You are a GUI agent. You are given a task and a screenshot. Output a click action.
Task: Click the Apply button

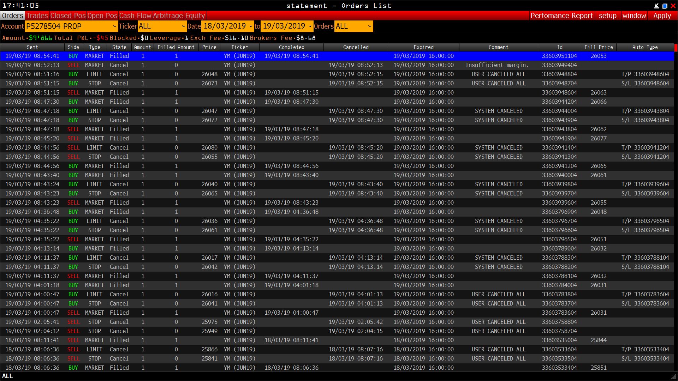[x=662, y=16]
